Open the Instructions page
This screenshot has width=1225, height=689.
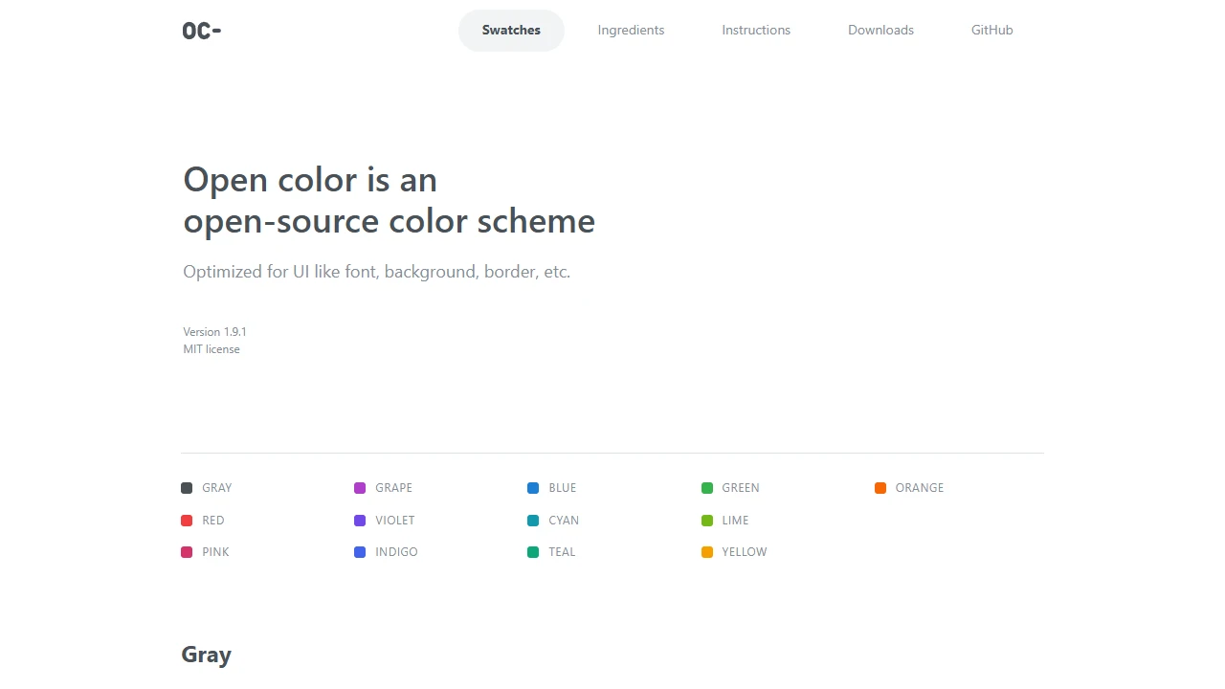pyautogui.click(x=756, y=30)
